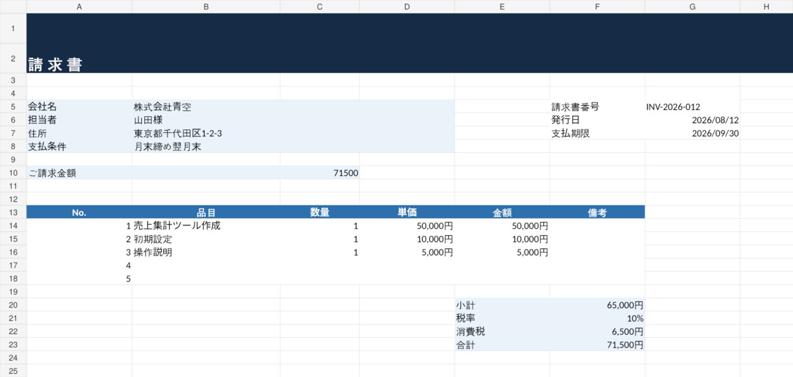Select column H header
The height and width of the screenshot is (377, 793).
[x=766, y=6]
